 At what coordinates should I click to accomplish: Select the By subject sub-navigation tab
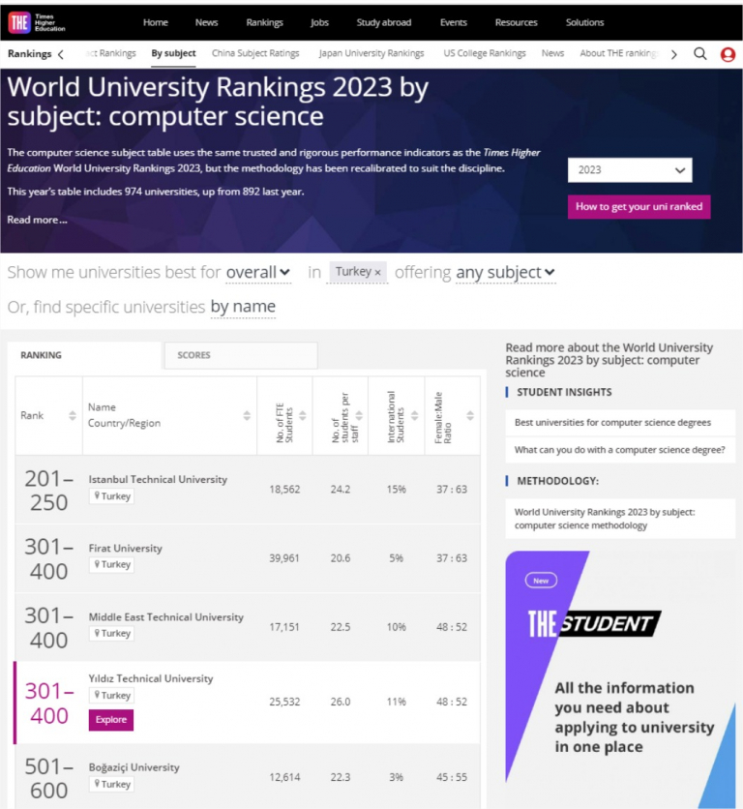pos(173,53)
